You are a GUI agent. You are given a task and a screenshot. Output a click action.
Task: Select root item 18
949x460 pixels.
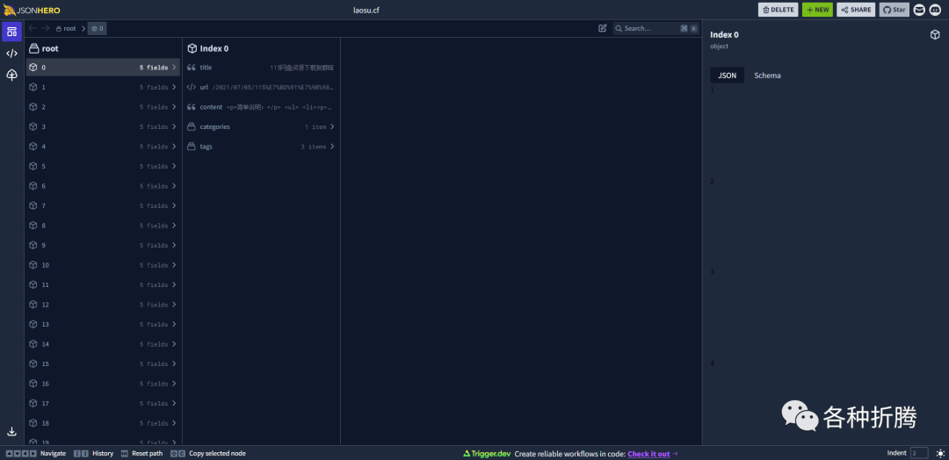[x=103, y=423]
